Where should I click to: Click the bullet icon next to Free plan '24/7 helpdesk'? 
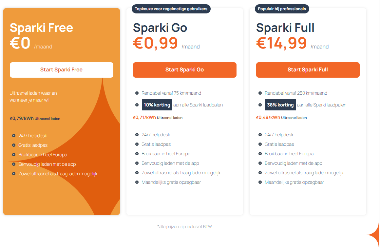(14, 136)
